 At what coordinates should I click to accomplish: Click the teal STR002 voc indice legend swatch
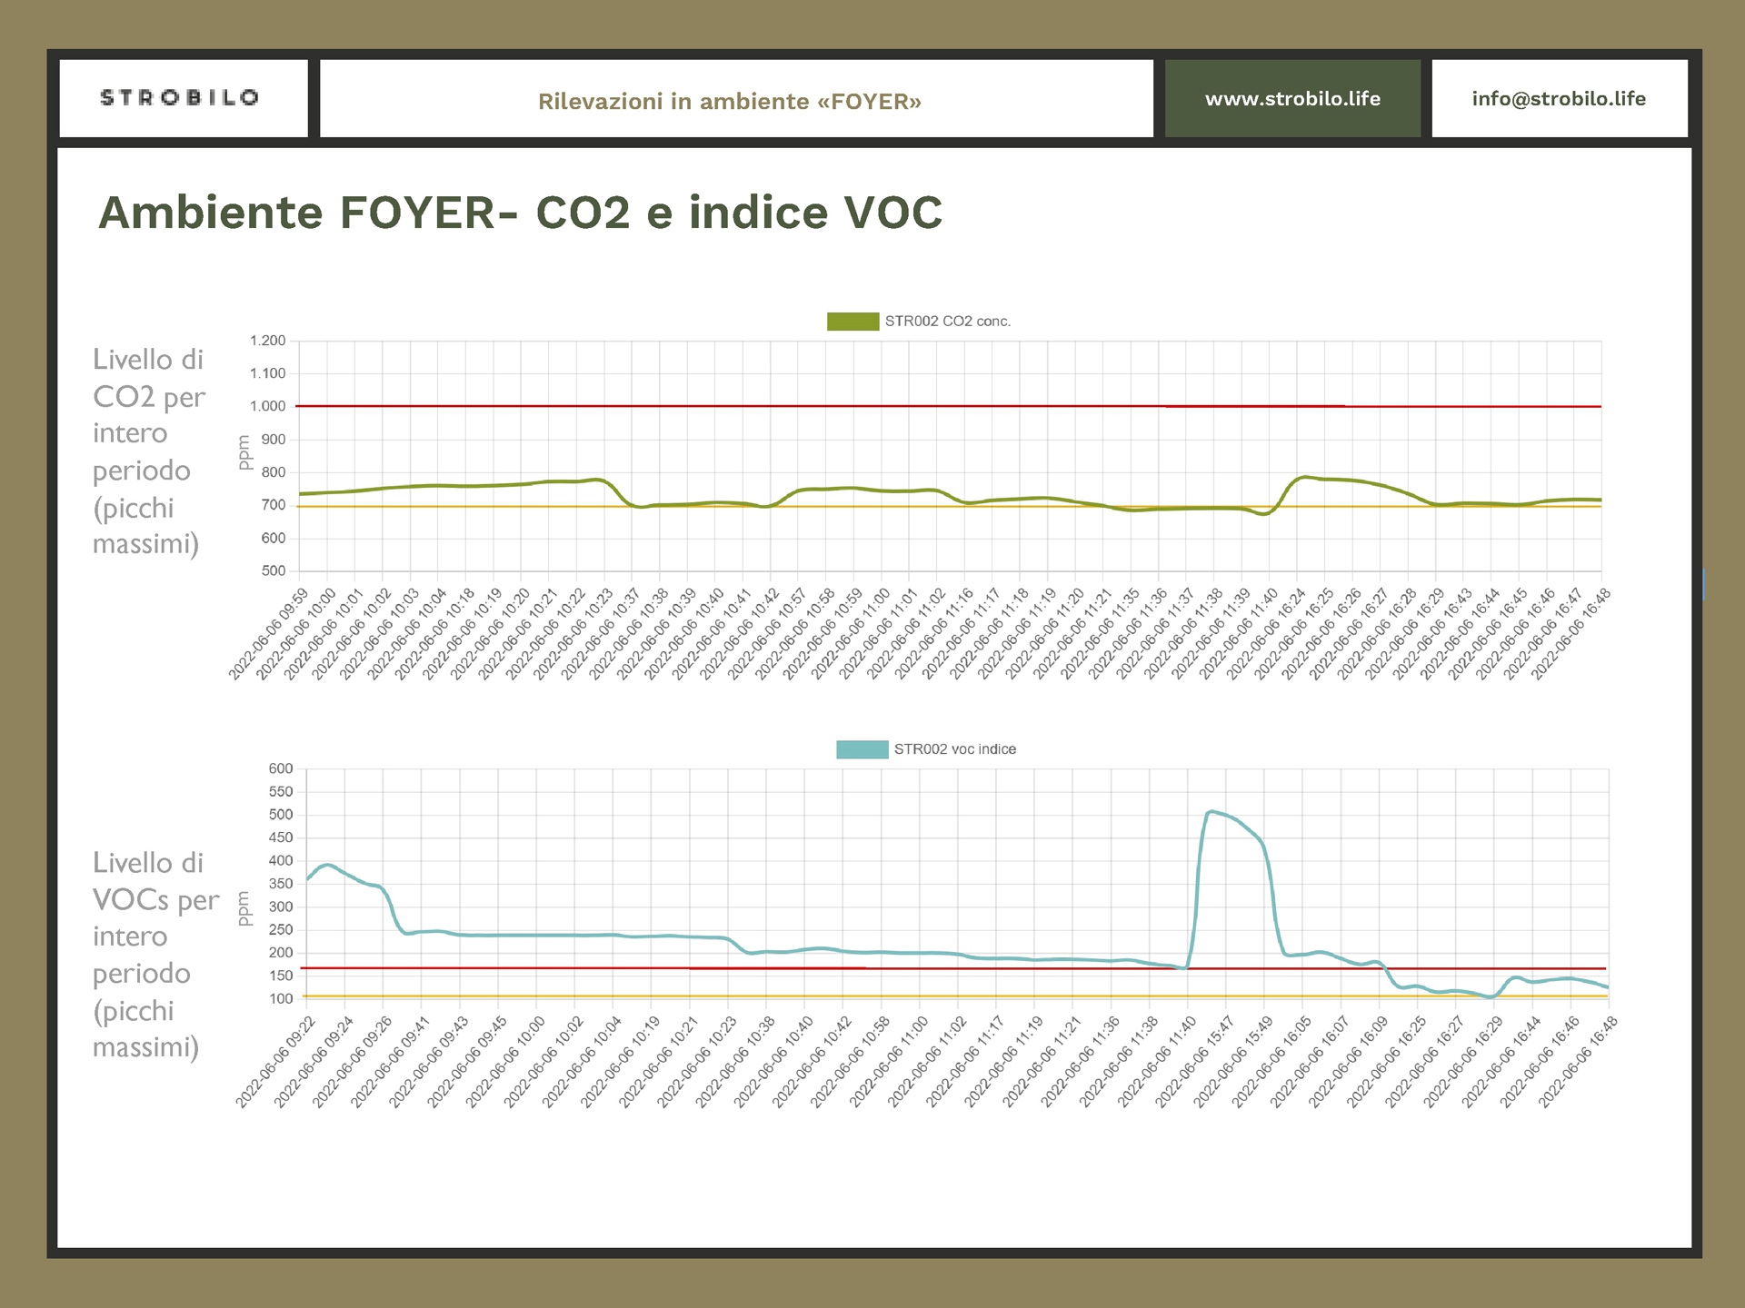pos(861,749)
